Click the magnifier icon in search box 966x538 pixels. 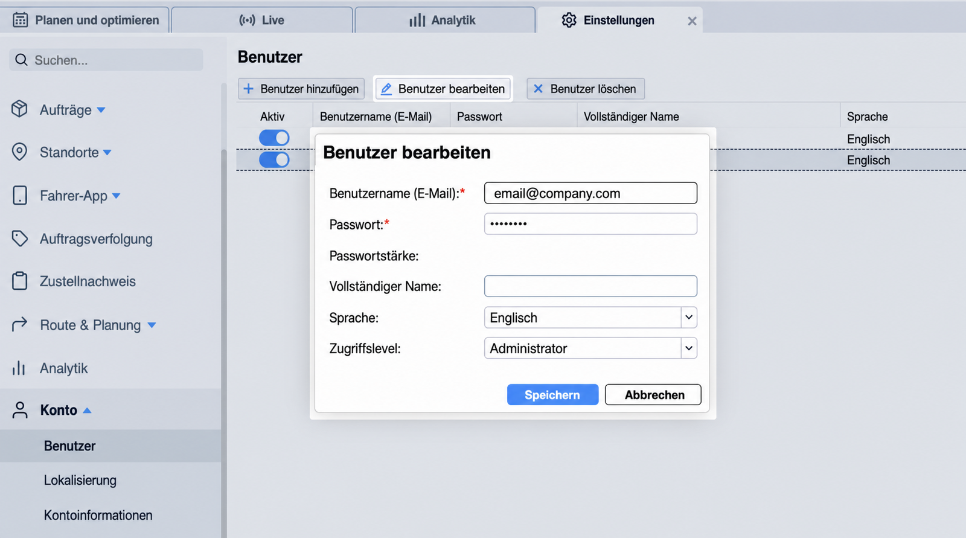tap(21, 60)
